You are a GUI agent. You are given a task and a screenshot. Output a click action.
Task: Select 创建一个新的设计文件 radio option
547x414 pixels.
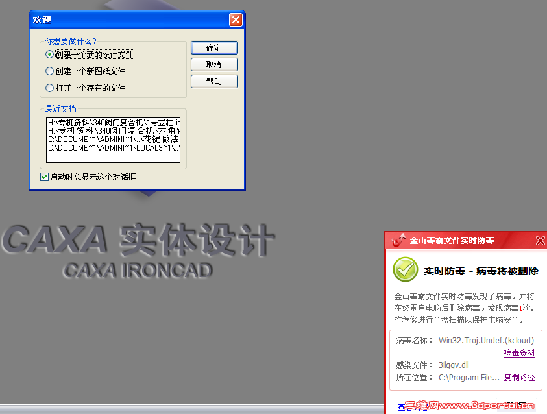pos(49,54)
